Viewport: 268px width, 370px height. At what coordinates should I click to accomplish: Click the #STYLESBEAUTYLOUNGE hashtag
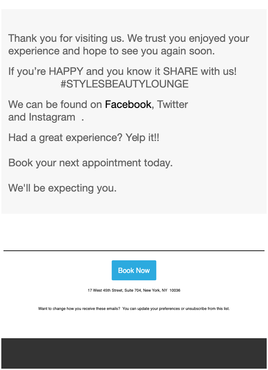click(x=124, y=84)
